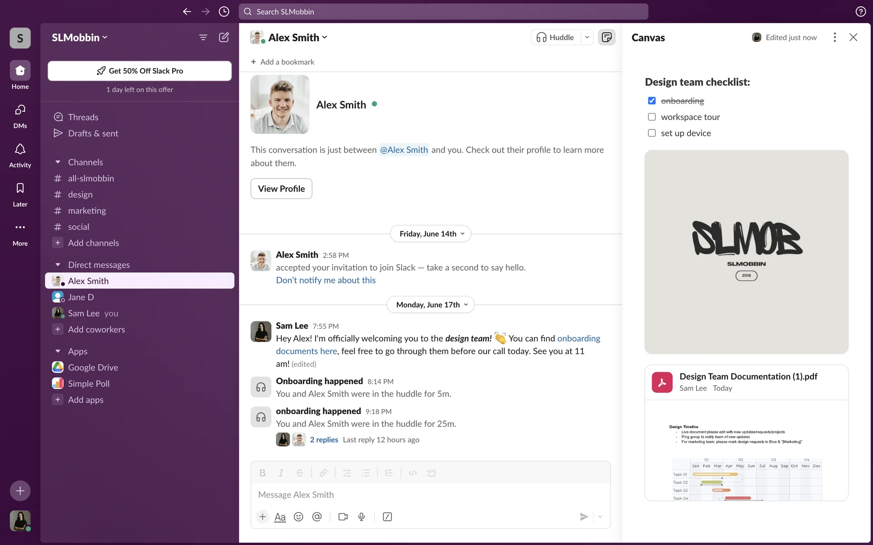Check the workspace tour checkbox

pyautogui.click(x=652, y=117)
